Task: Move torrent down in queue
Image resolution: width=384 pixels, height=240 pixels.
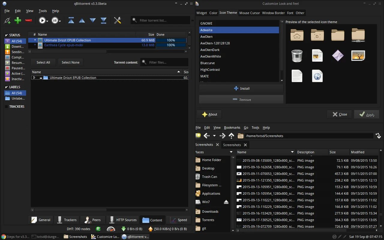Action: [93, 20]
